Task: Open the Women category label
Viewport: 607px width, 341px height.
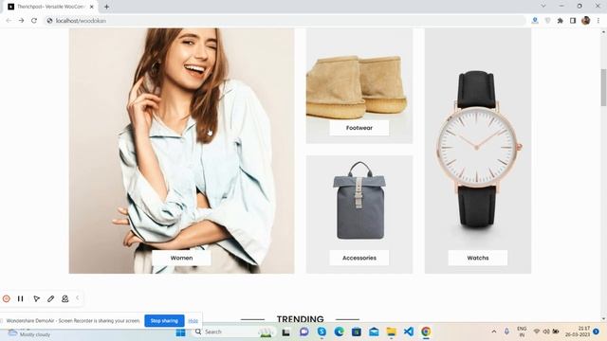Action: click(x=181, y=258)
